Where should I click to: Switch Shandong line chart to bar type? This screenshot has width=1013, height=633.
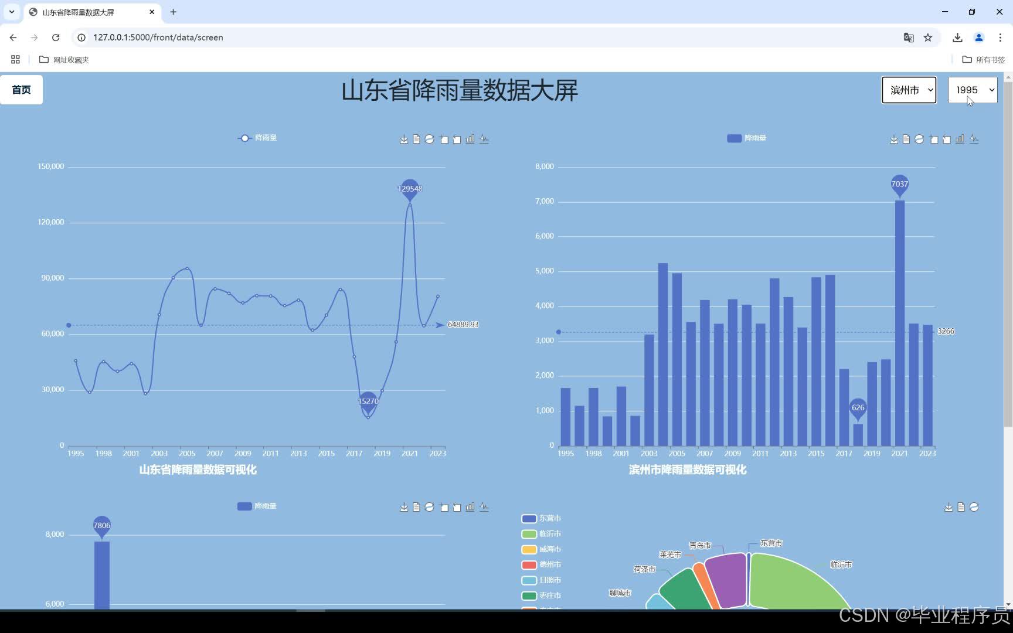click(x=470, y=139)
